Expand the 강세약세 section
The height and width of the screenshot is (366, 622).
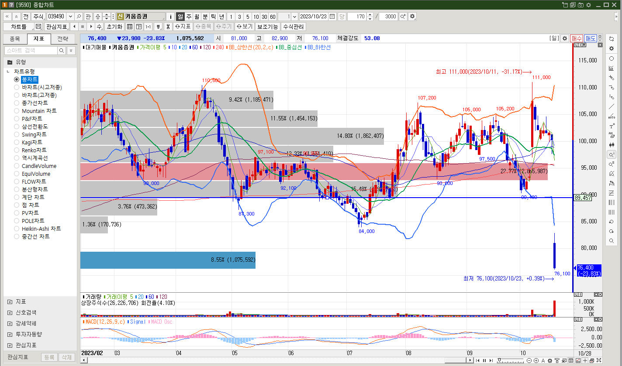click(10, 323)
